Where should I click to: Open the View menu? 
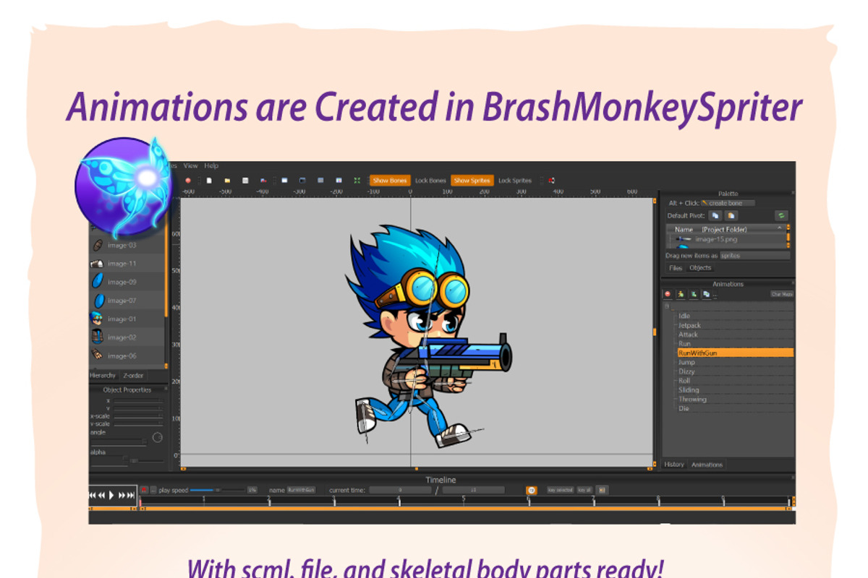[x=190, y=165]
